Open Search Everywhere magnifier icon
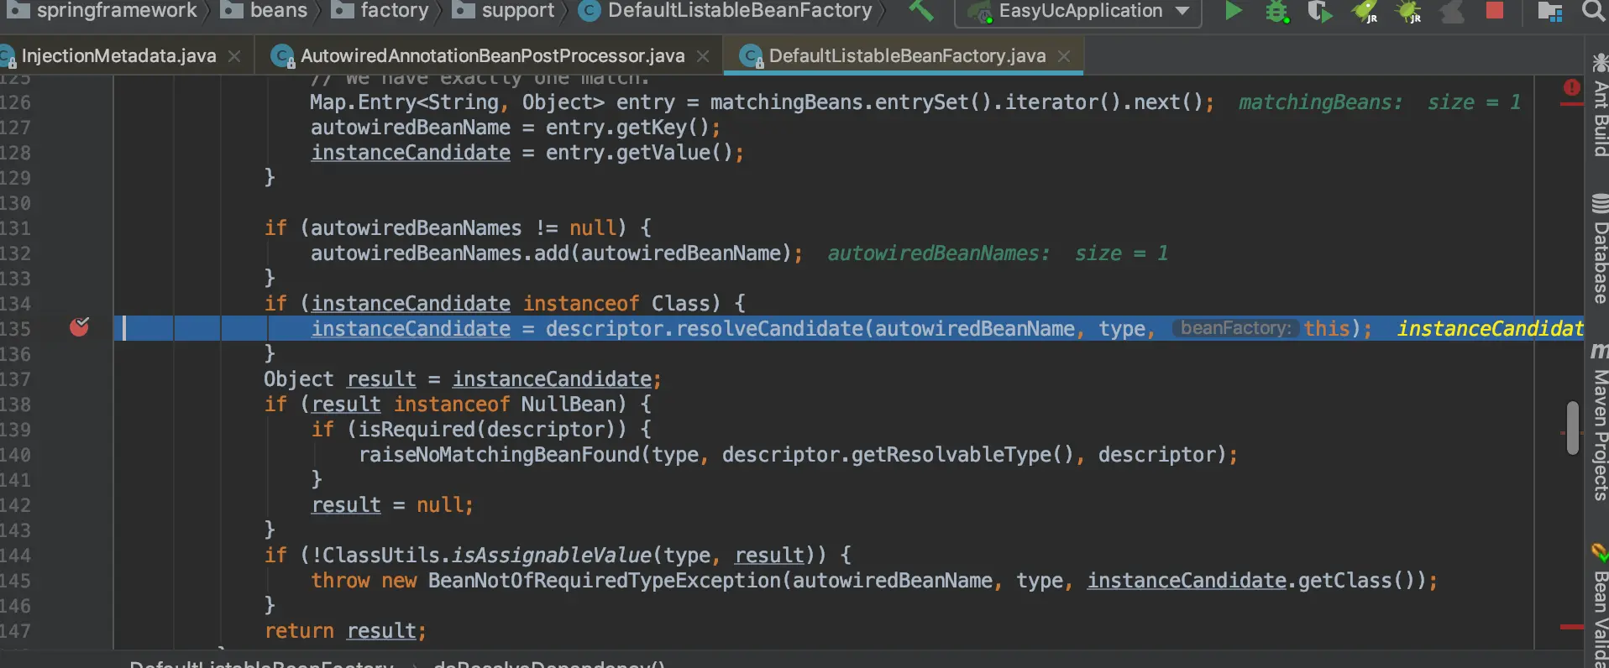The image size is (1609, 668). click(x=1593, y=10)
